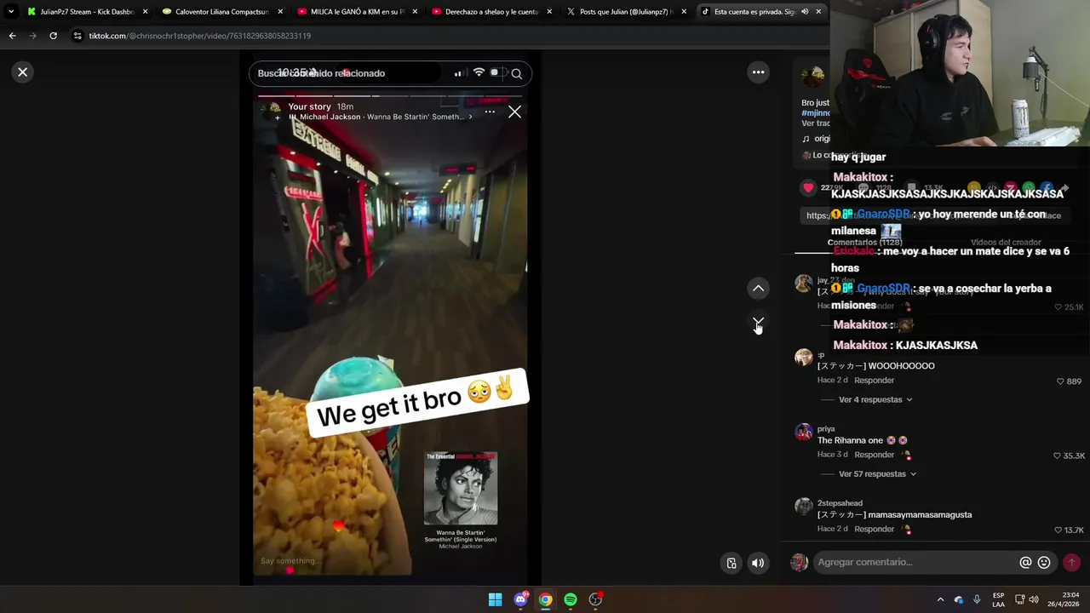Like the video with the heart icon
The image size is (1090, 613).
(808, 187)
